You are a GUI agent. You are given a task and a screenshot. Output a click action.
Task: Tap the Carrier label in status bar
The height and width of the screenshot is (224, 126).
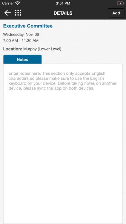point(8,3)
